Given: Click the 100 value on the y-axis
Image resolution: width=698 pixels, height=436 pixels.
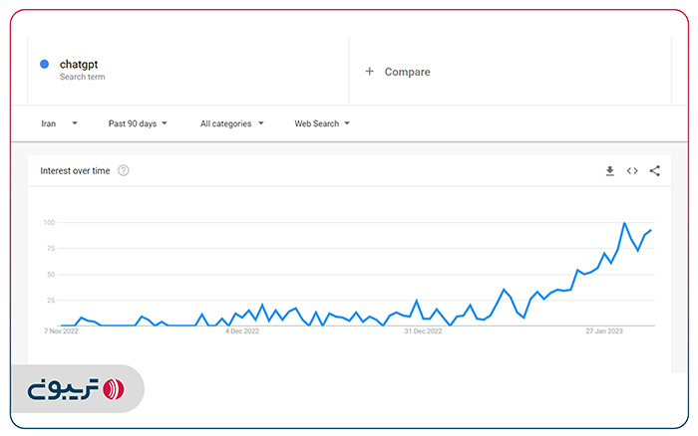Looking at the screenshot, I should (49, 222).
